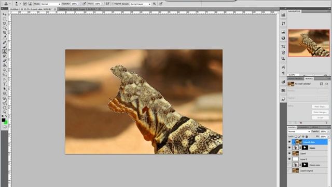Select the Rectangular Marquee tool
The height and width of the screenshot is (187, 332).
coord(5,19)
